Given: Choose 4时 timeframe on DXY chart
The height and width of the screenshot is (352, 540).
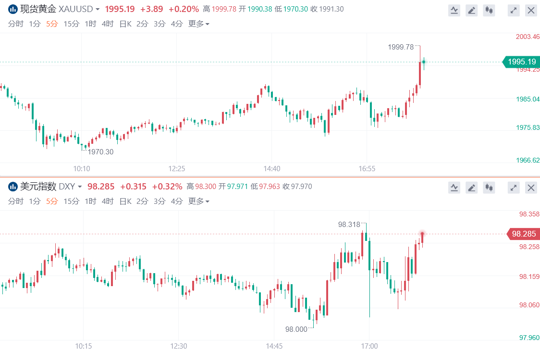Looking at the screenshot, I should coord(108,201).
